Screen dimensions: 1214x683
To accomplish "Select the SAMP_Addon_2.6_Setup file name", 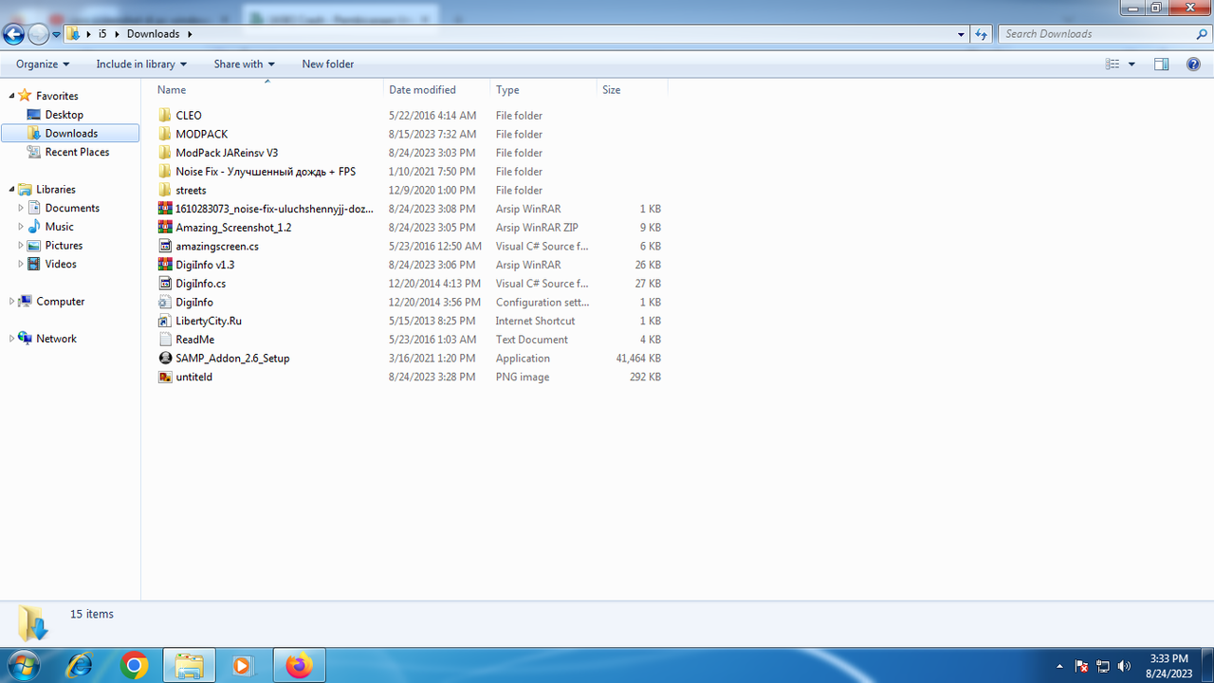I will click(x=232, y=359).
